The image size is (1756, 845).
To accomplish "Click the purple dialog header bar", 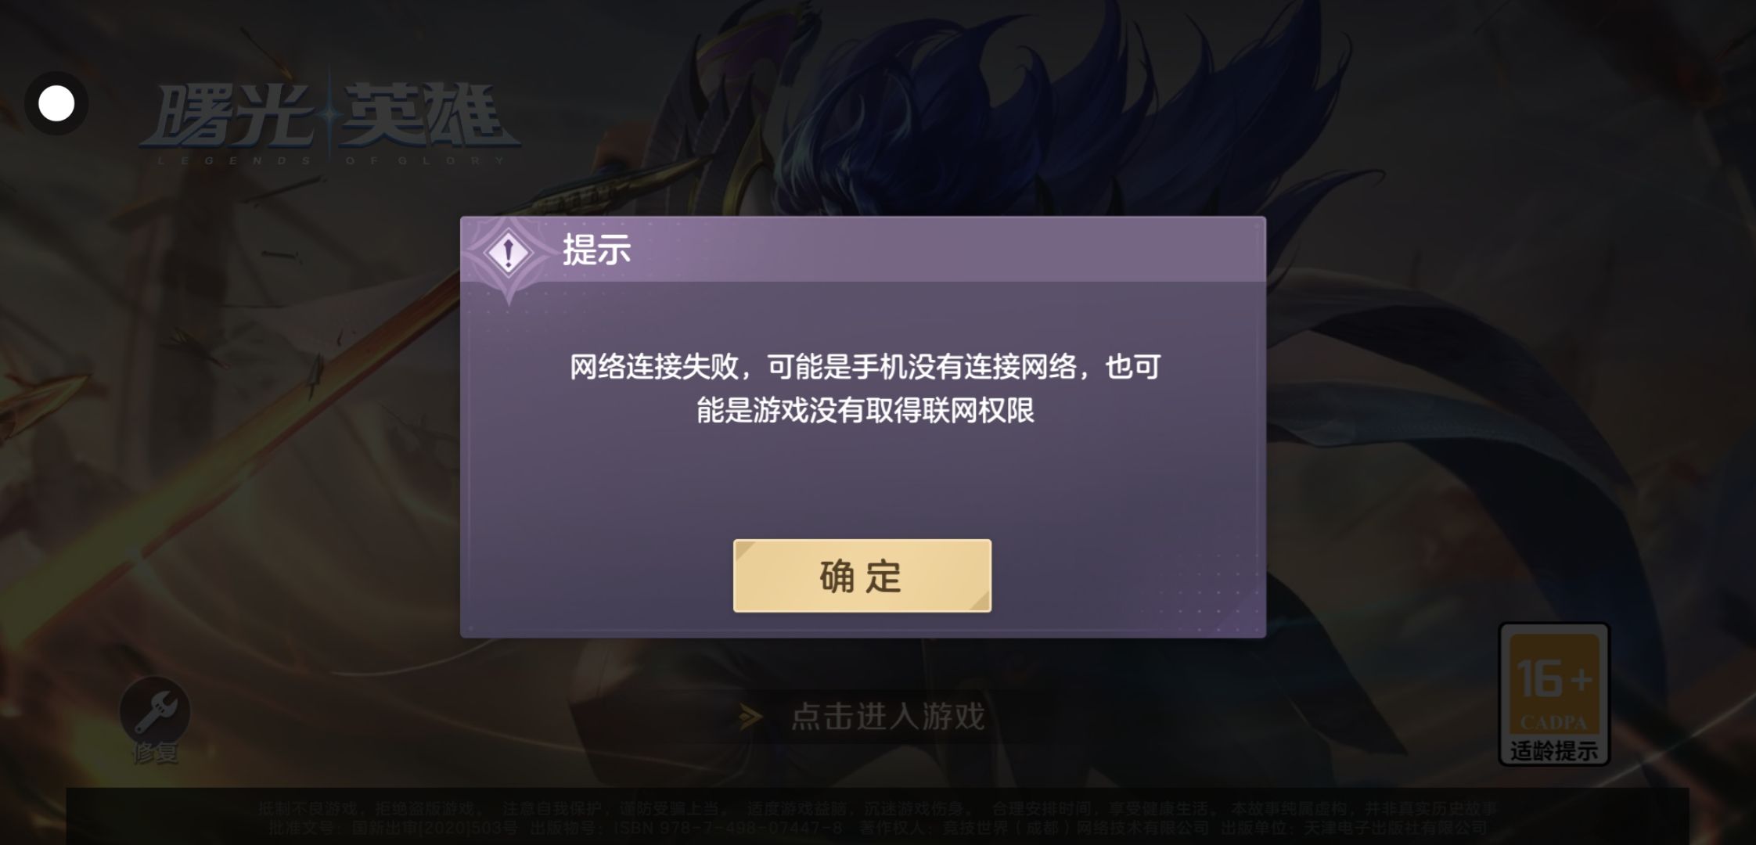I will [863, 250].
